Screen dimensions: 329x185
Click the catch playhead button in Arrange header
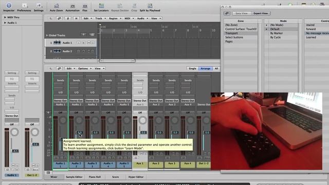pyautogui.click(x=68, y=18)
